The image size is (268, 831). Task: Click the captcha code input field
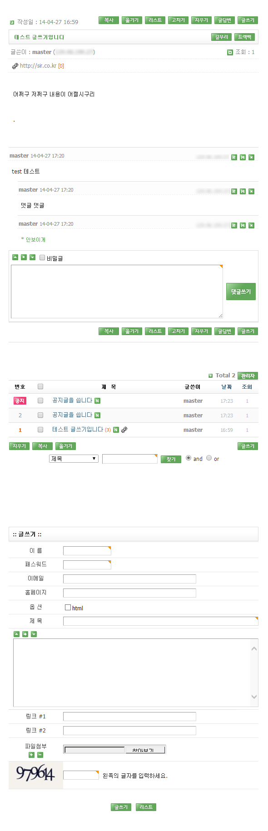81,775
